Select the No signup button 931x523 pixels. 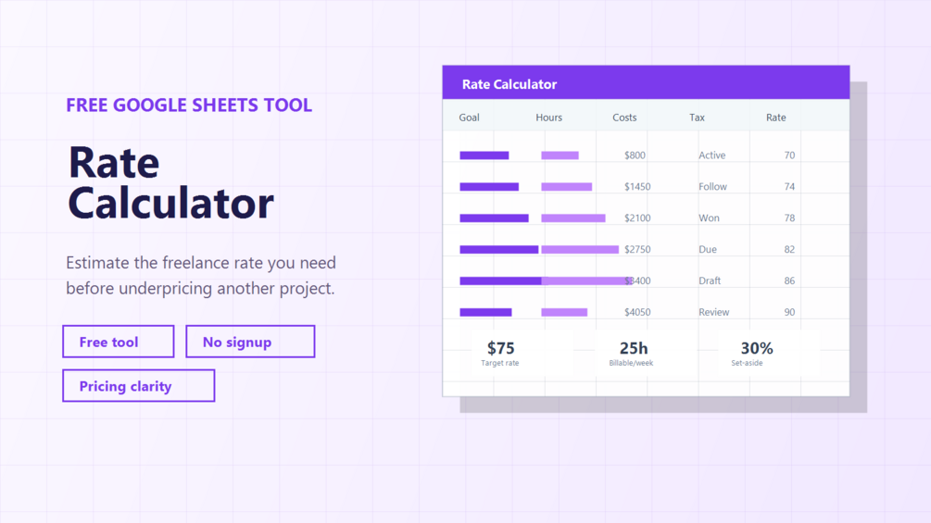pos(250,342)
